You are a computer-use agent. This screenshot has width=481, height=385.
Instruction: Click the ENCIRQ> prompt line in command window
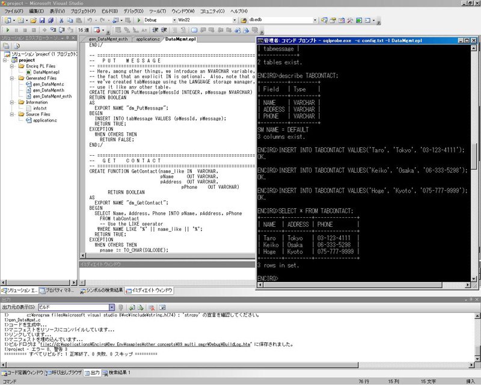pyautogui.click(x=268, y=279)
